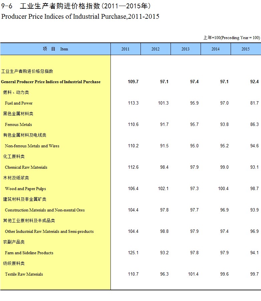Select Wood and Paper Pulps value 98.7
The width and height of the screenshot is (261, 301).
click(254, 188)
